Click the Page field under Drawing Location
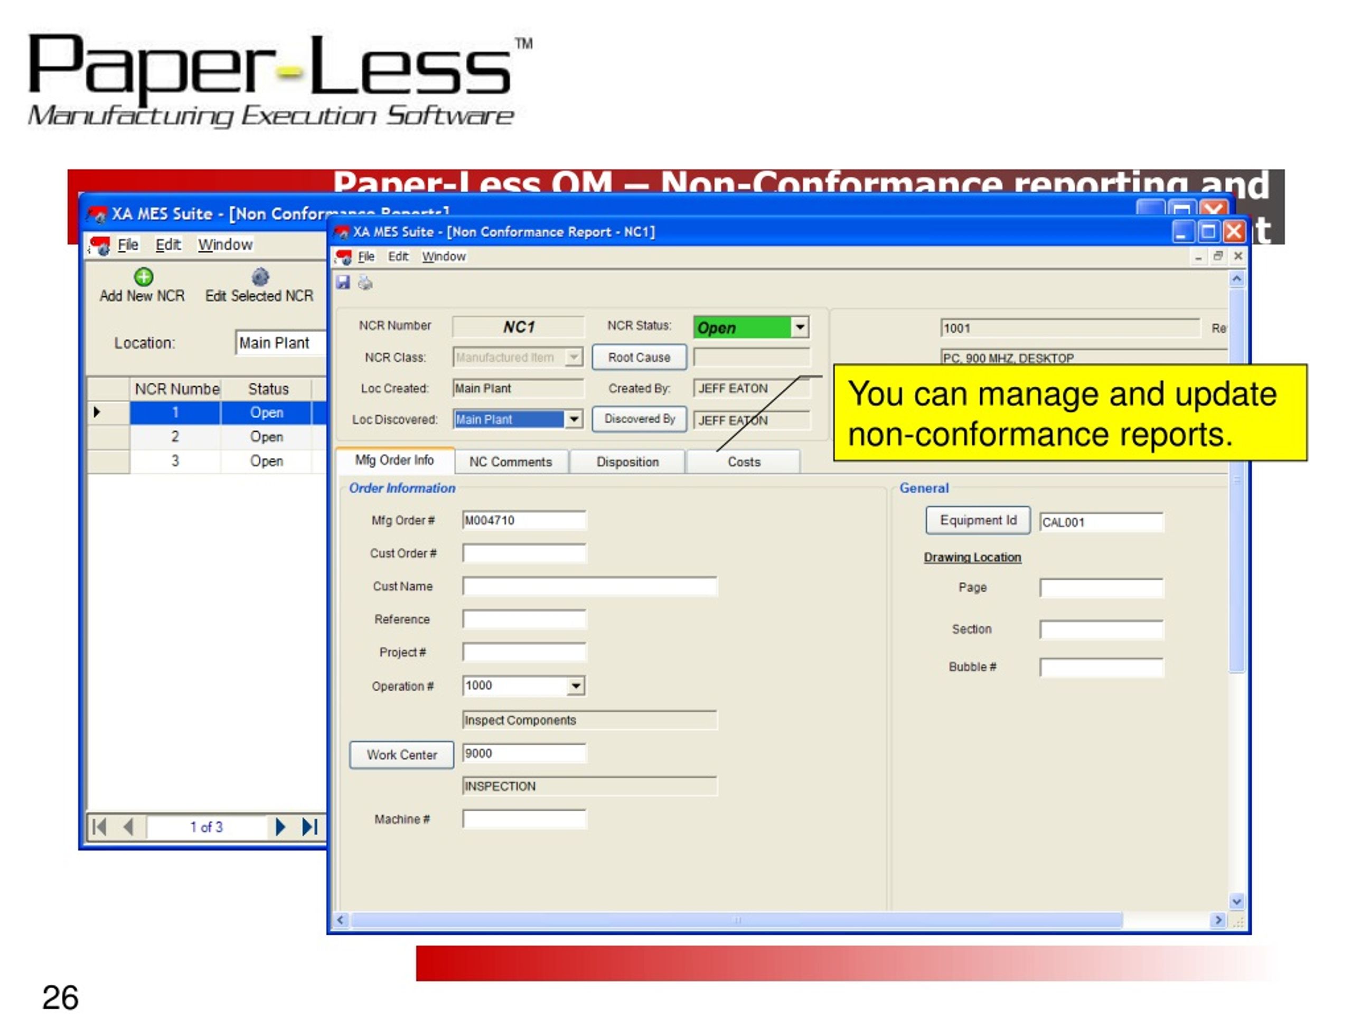 tap(1101, 588)
